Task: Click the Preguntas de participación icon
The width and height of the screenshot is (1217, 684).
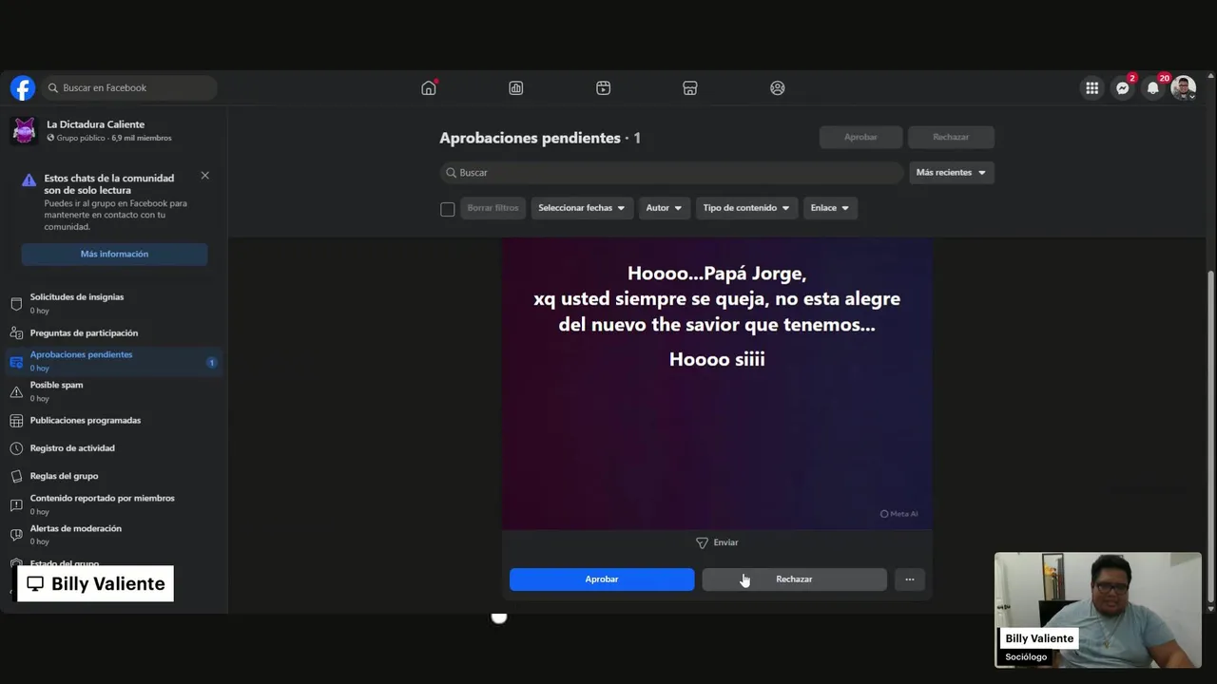Action: (x=16, y=333)
